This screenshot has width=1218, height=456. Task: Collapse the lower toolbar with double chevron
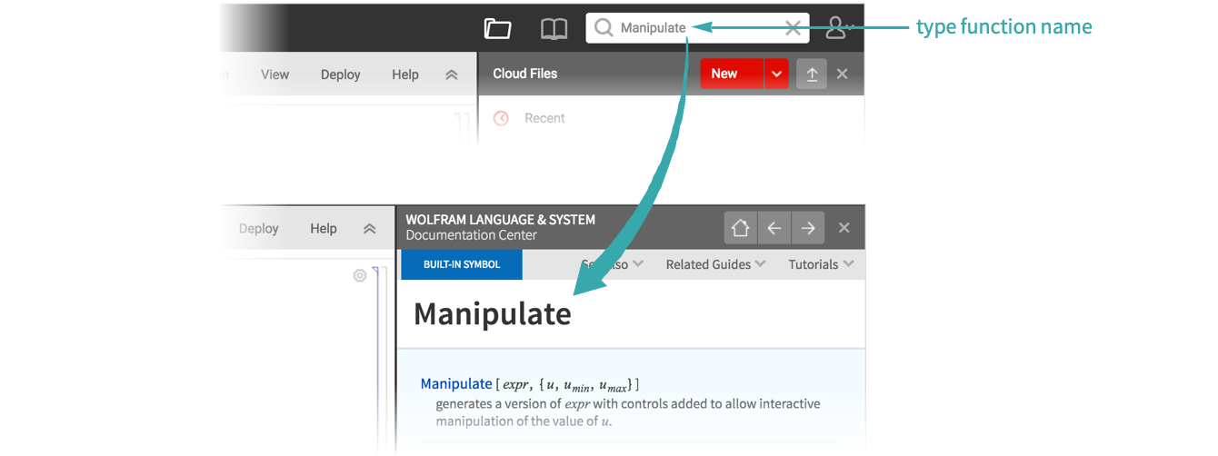[369, 229]
